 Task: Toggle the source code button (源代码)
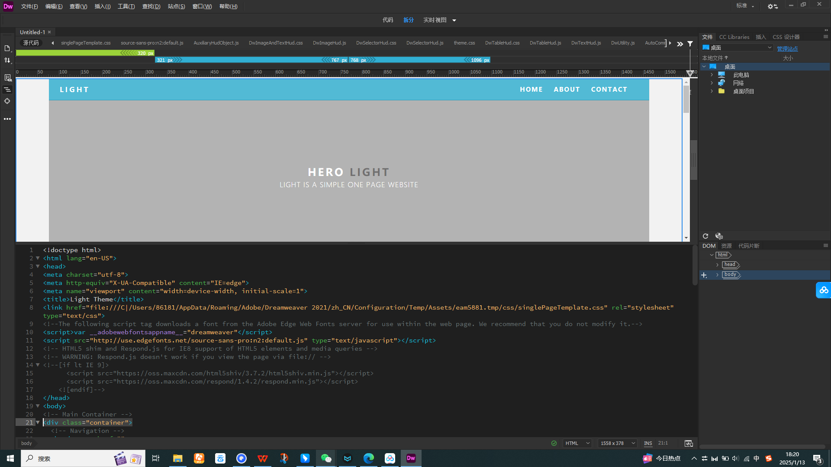[x=31, y=43]
